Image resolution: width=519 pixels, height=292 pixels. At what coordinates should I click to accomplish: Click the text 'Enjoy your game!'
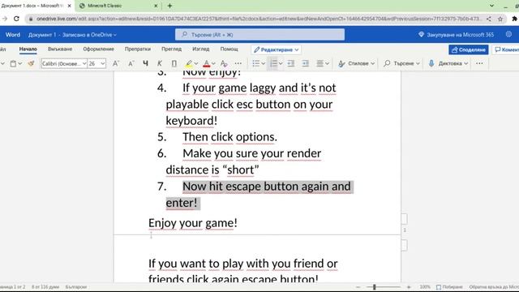coord(193,223)
